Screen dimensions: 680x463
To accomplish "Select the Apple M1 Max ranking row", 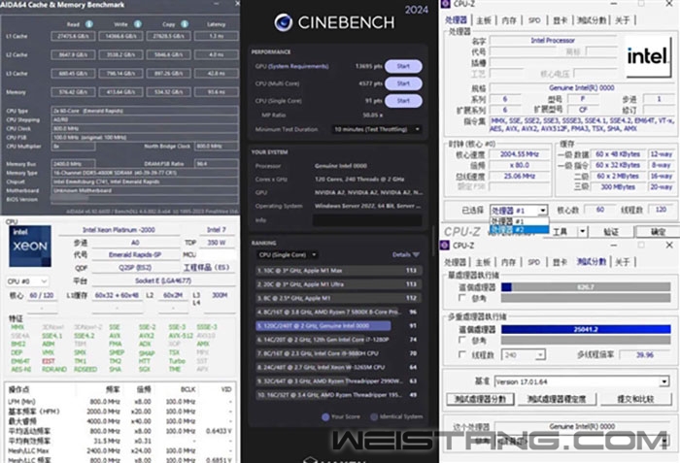I will [338, 271].
